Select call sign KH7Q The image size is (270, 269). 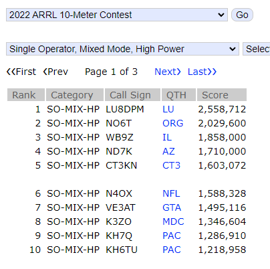click(119, 236)
